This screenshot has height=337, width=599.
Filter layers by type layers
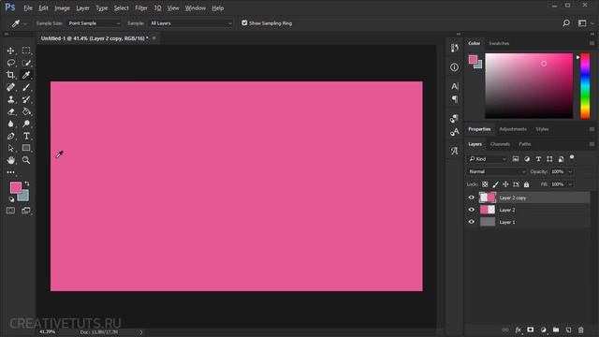click(538, 159)
